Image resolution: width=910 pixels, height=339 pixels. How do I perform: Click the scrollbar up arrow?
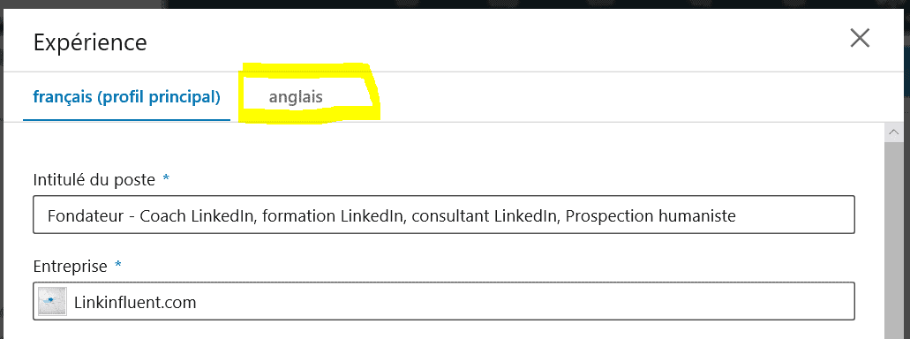(x=893, y=132)
